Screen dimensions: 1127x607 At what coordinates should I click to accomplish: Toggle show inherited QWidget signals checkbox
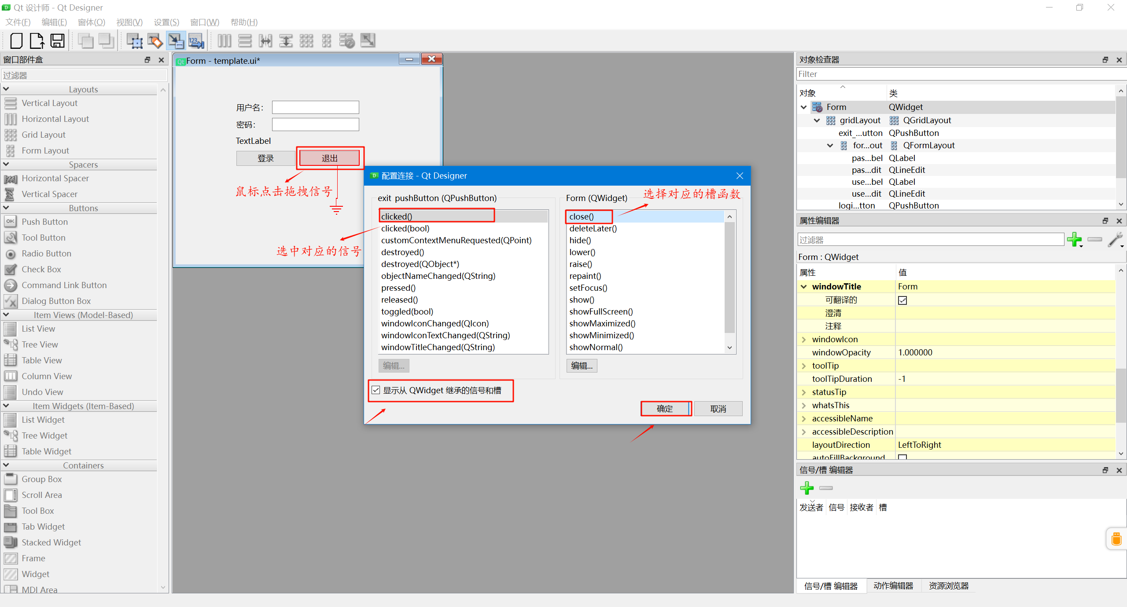pos(376,390)
